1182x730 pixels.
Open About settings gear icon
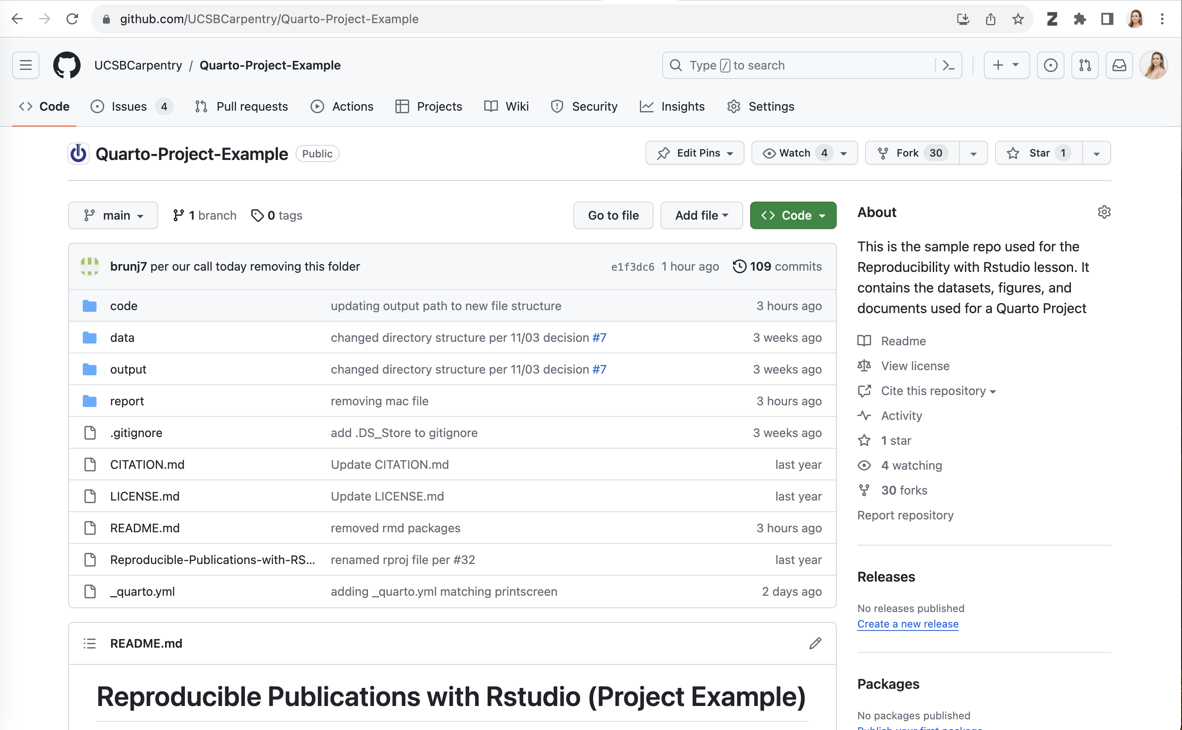coord(1104,212)
